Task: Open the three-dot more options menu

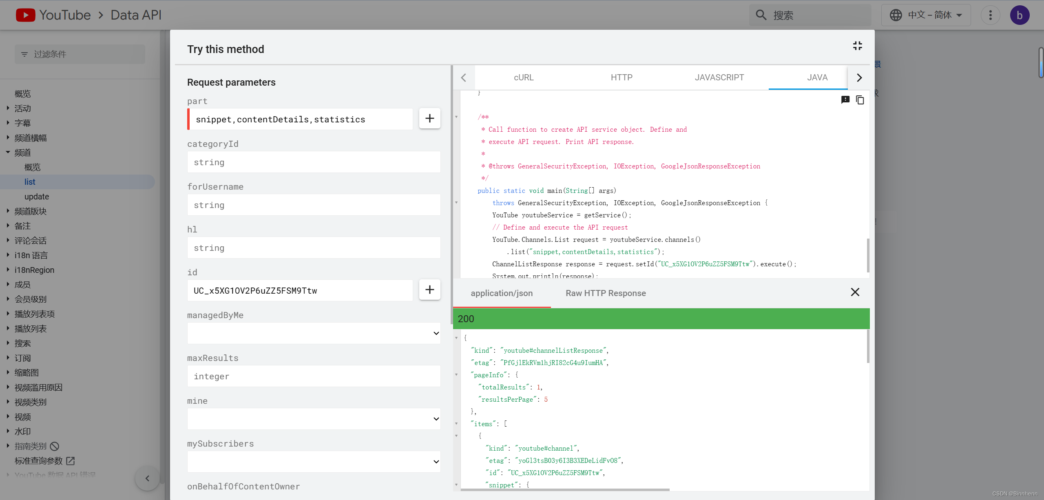Action: tap(990, 15)
